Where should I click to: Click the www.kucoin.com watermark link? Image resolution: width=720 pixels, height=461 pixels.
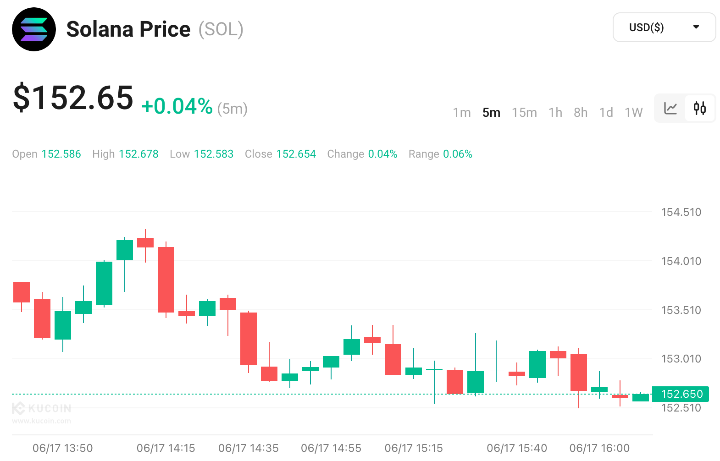pyautogui.click(x=41, y=421)
